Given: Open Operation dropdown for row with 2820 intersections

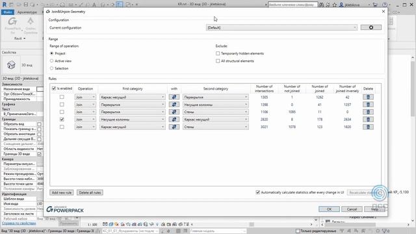Looking at the screenshot, I should [x=85, y=120].
